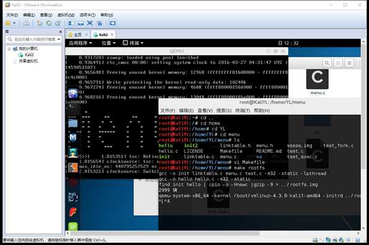Select 共享虚拟机 in the library tree
The image size is (369, 245).
pos(29,61)
